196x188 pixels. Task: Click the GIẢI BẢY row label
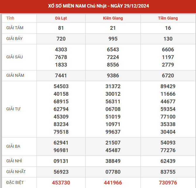pos(15,39)
